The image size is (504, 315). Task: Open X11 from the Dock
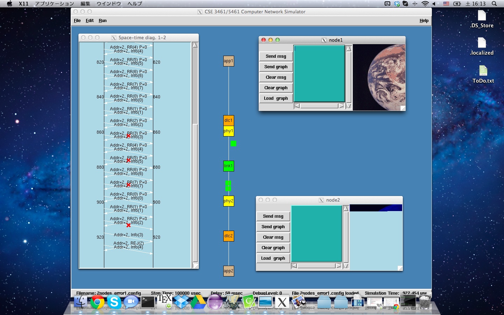tap(282, 302)
